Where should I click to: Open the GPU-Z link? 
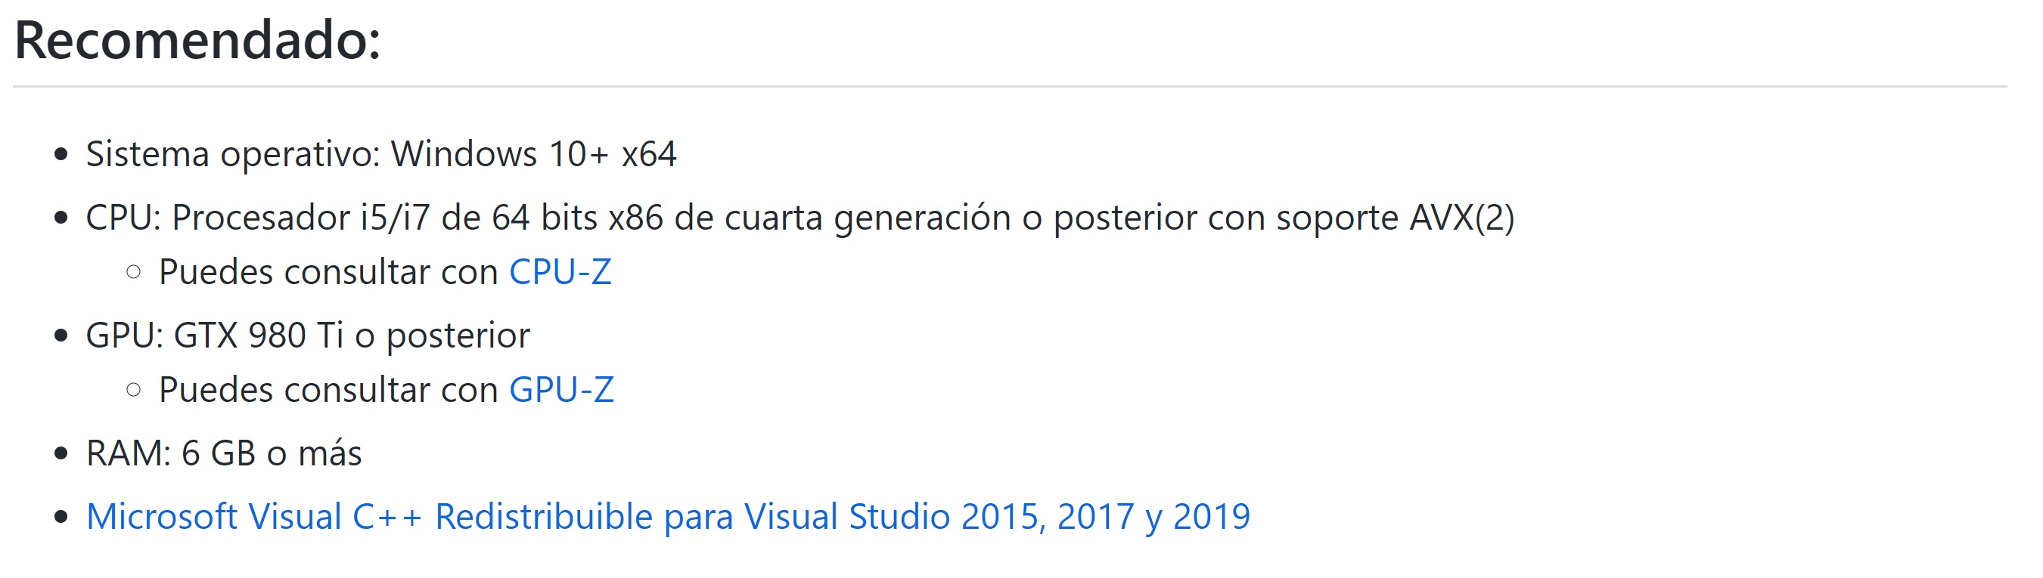560,391
